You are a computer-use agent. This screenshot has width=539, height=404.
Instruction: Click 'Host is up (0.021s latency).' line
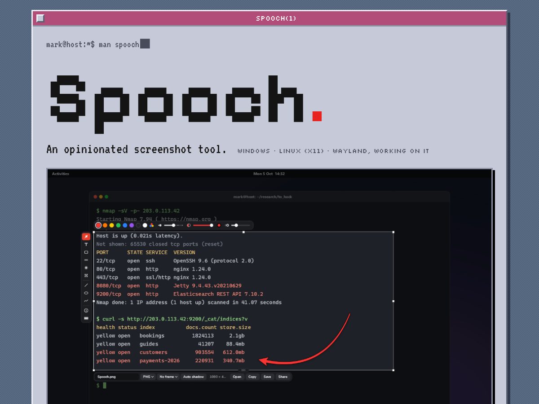click(x=140, y=236)
